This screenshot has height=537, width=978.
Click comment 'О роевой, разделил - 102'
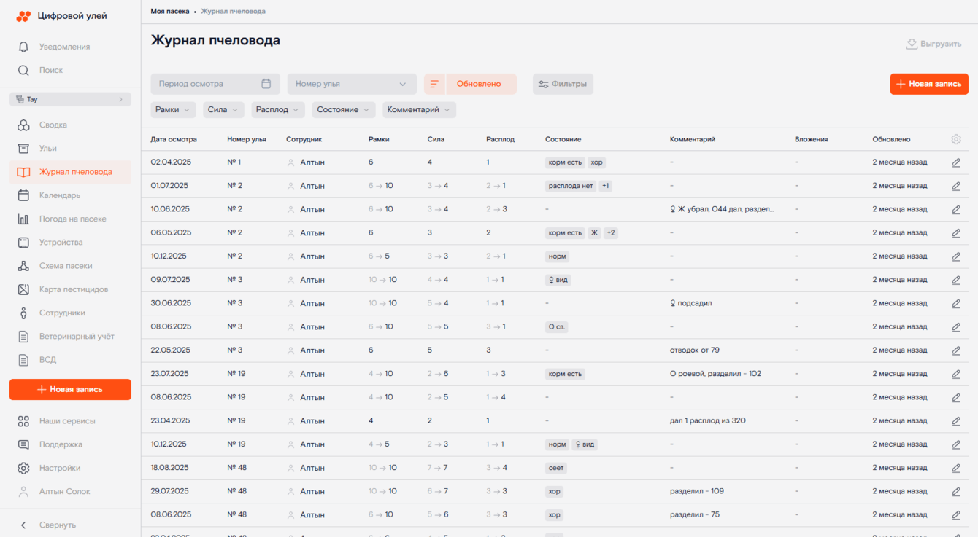715,374
